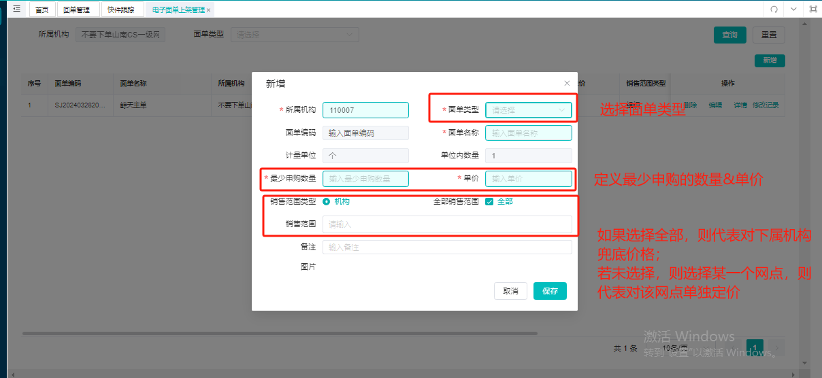Switch to the 快件跟踪 tab
Screen dimensions: 822x378
coord(120,10)
